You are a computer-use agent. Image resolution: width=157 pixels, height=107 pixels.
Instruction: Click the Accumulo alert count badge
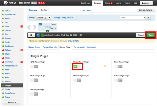[21, 62]
